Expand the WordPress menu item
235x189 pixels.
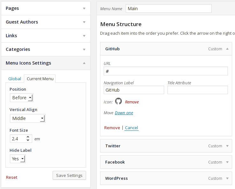pyautogui.click(x=227, y=178)
